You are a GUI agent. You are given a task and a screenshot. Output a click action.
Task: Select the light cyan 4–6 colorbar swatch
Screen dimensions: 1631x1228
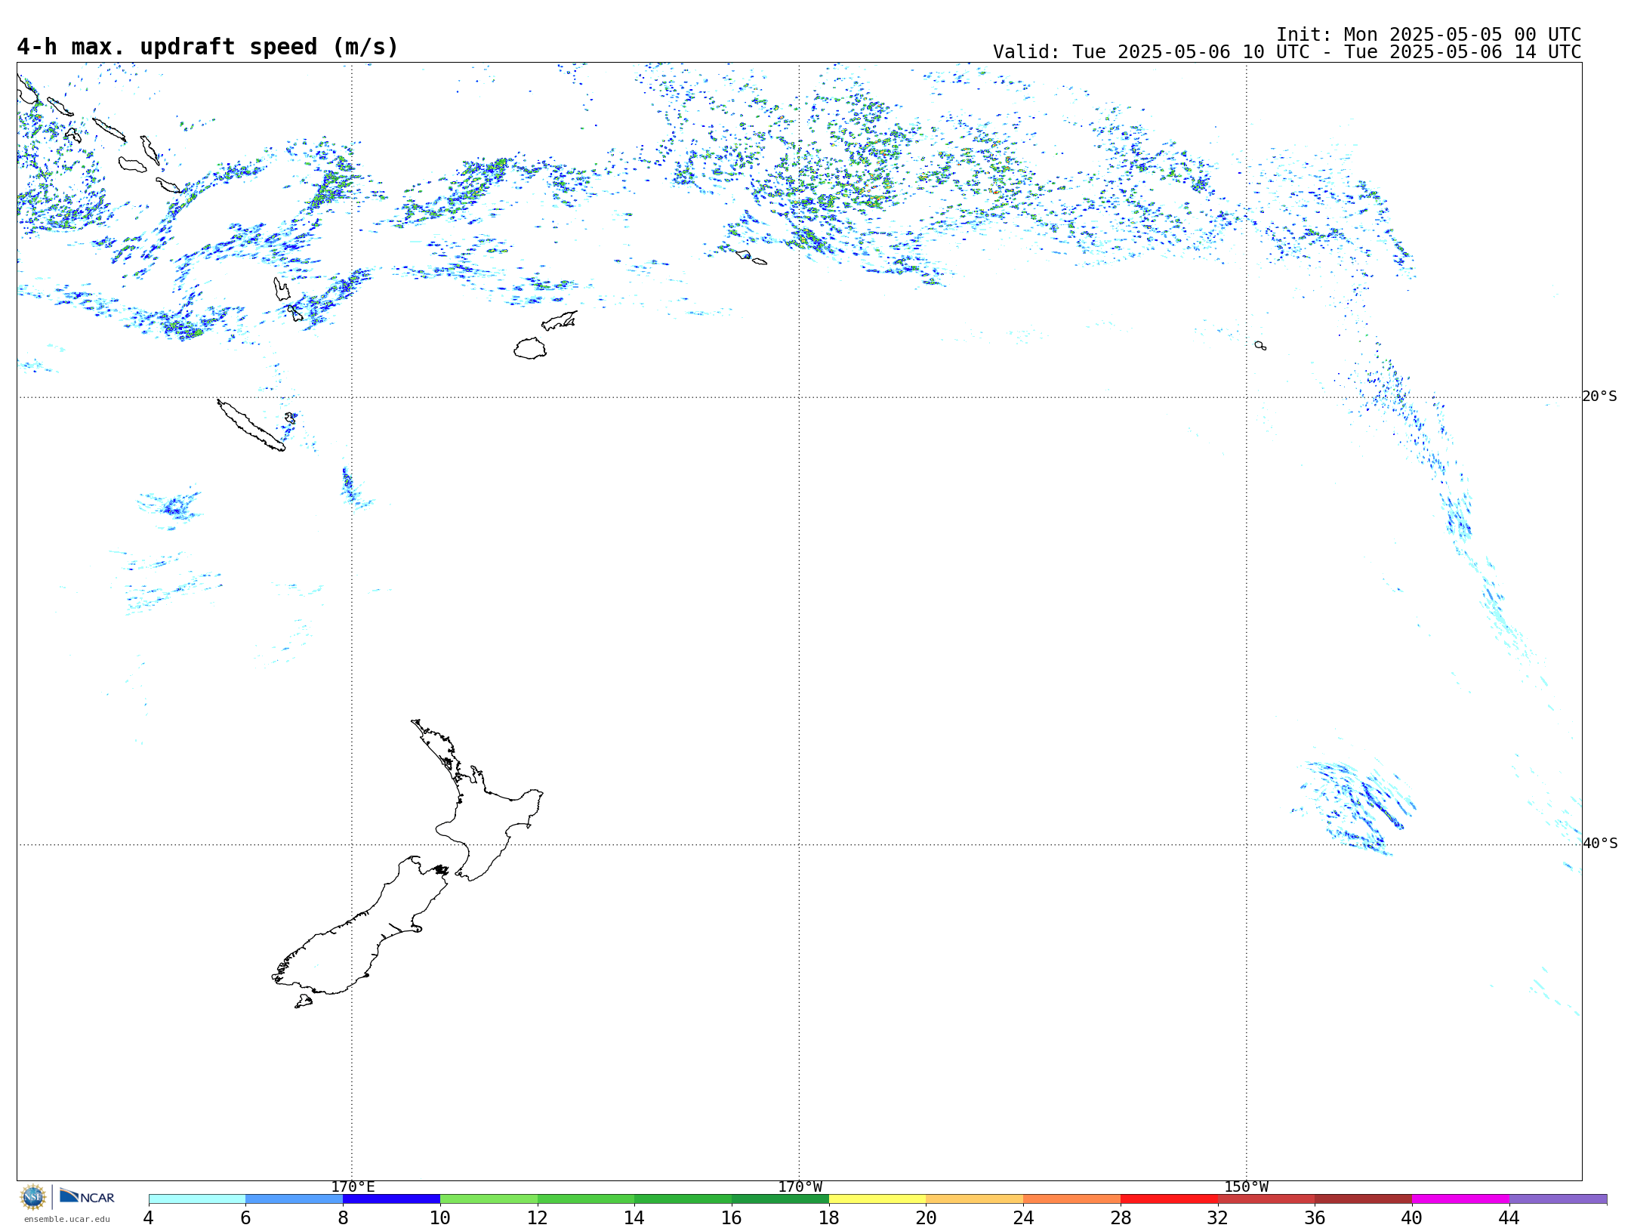click(197, 1199)
